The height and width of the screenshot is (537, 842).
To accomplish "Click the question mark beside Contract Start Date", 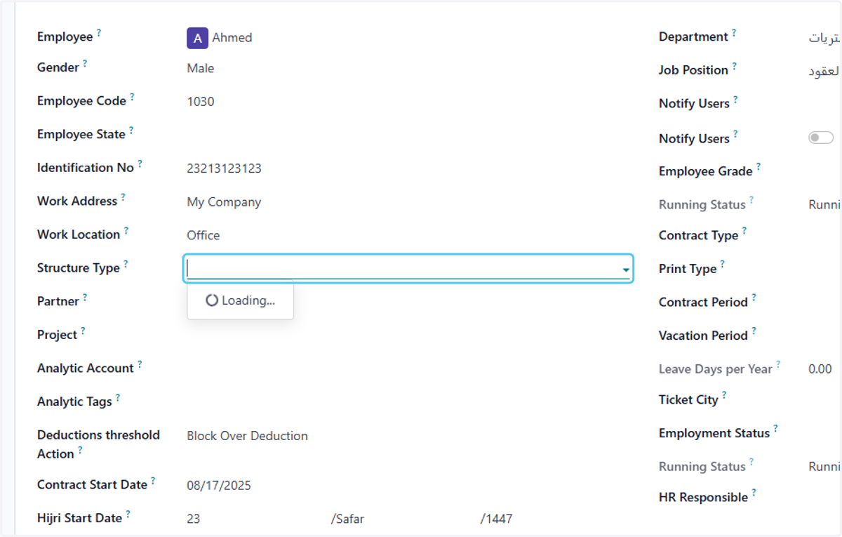I will (153, 481).
